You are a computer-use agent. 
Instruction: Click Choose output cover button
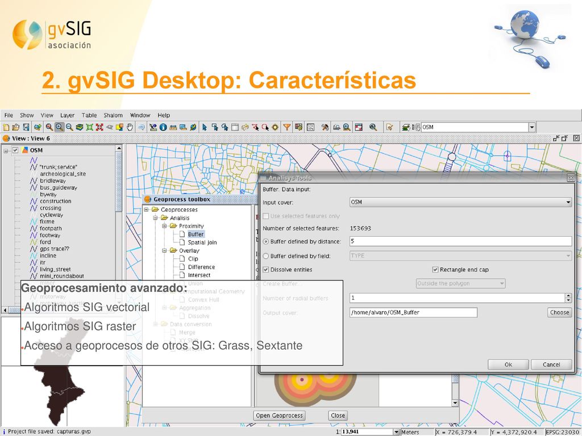(559, 312)
